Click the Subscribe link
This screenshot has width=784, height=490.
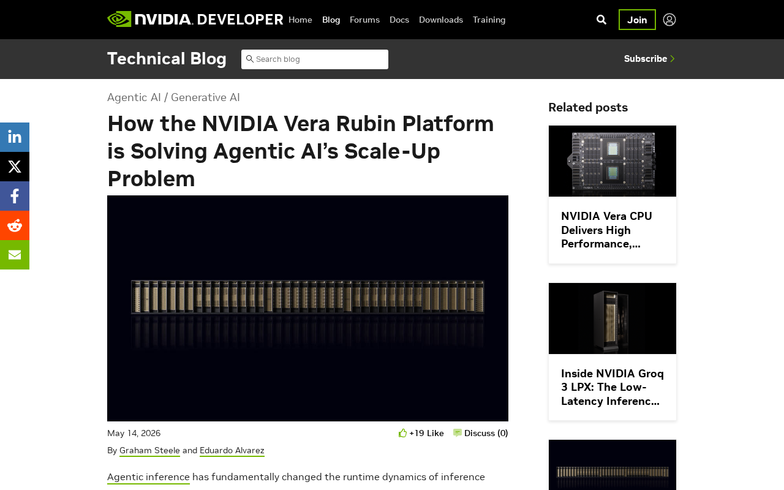tap(649, 59)
